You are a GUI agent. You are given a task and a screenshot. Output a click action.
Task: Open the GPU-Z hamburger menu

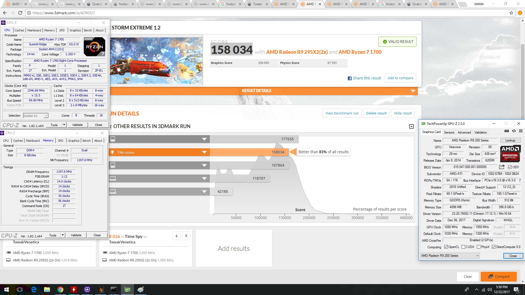[x=521, y=131]
